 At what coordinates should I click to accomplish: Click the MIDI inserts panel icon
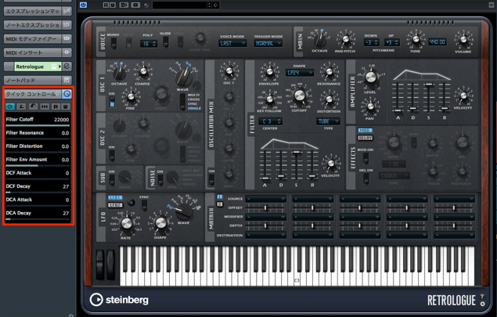tap(67, 52)
